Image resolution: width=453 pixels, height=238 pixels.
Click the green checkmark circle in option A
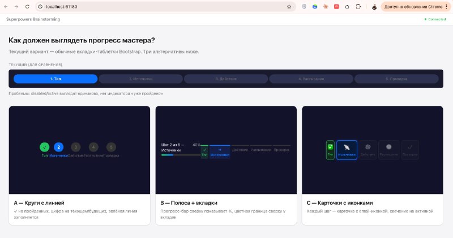(45, 147)
